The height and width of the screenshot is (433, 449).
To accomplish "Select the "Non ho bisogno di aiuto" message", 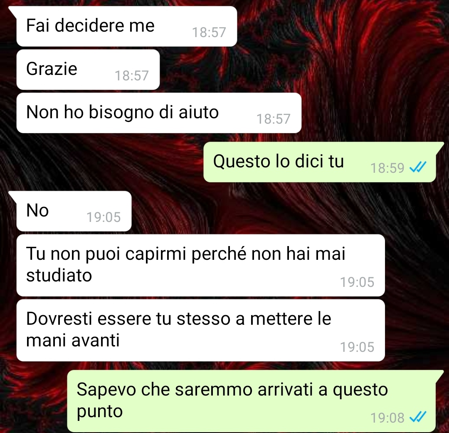I will tap(159, 113).
